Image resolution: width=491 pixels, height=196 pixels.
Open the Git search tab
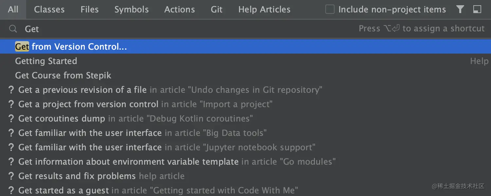point(216,9)
